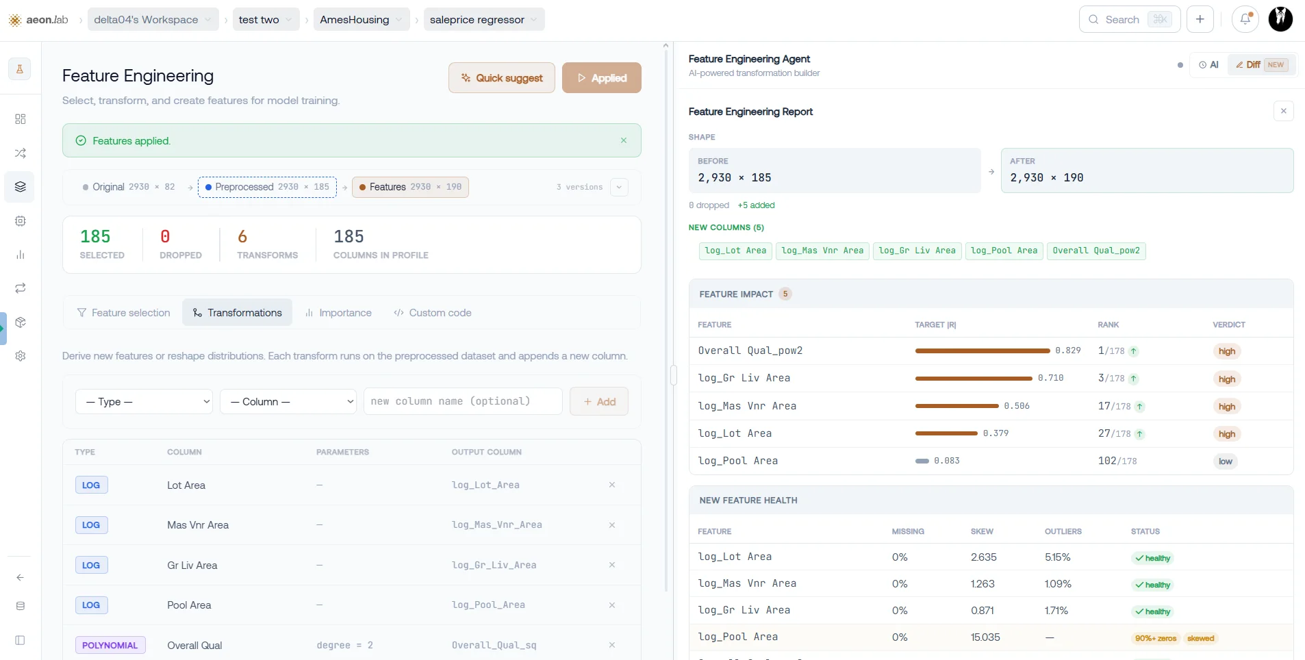Expand the 3 versions chevron
The image size is (1305, 660).
619,187
